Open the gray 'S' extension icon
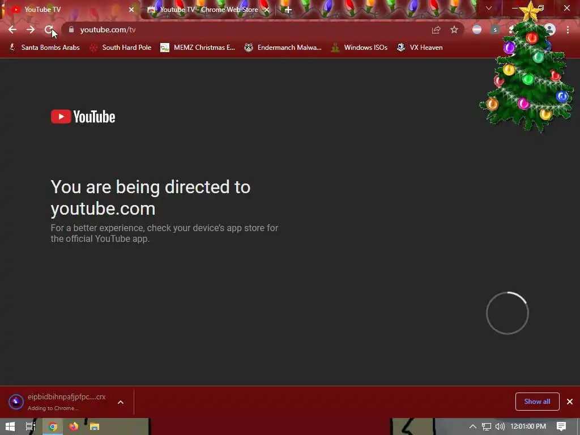 (x=495, y=29)
